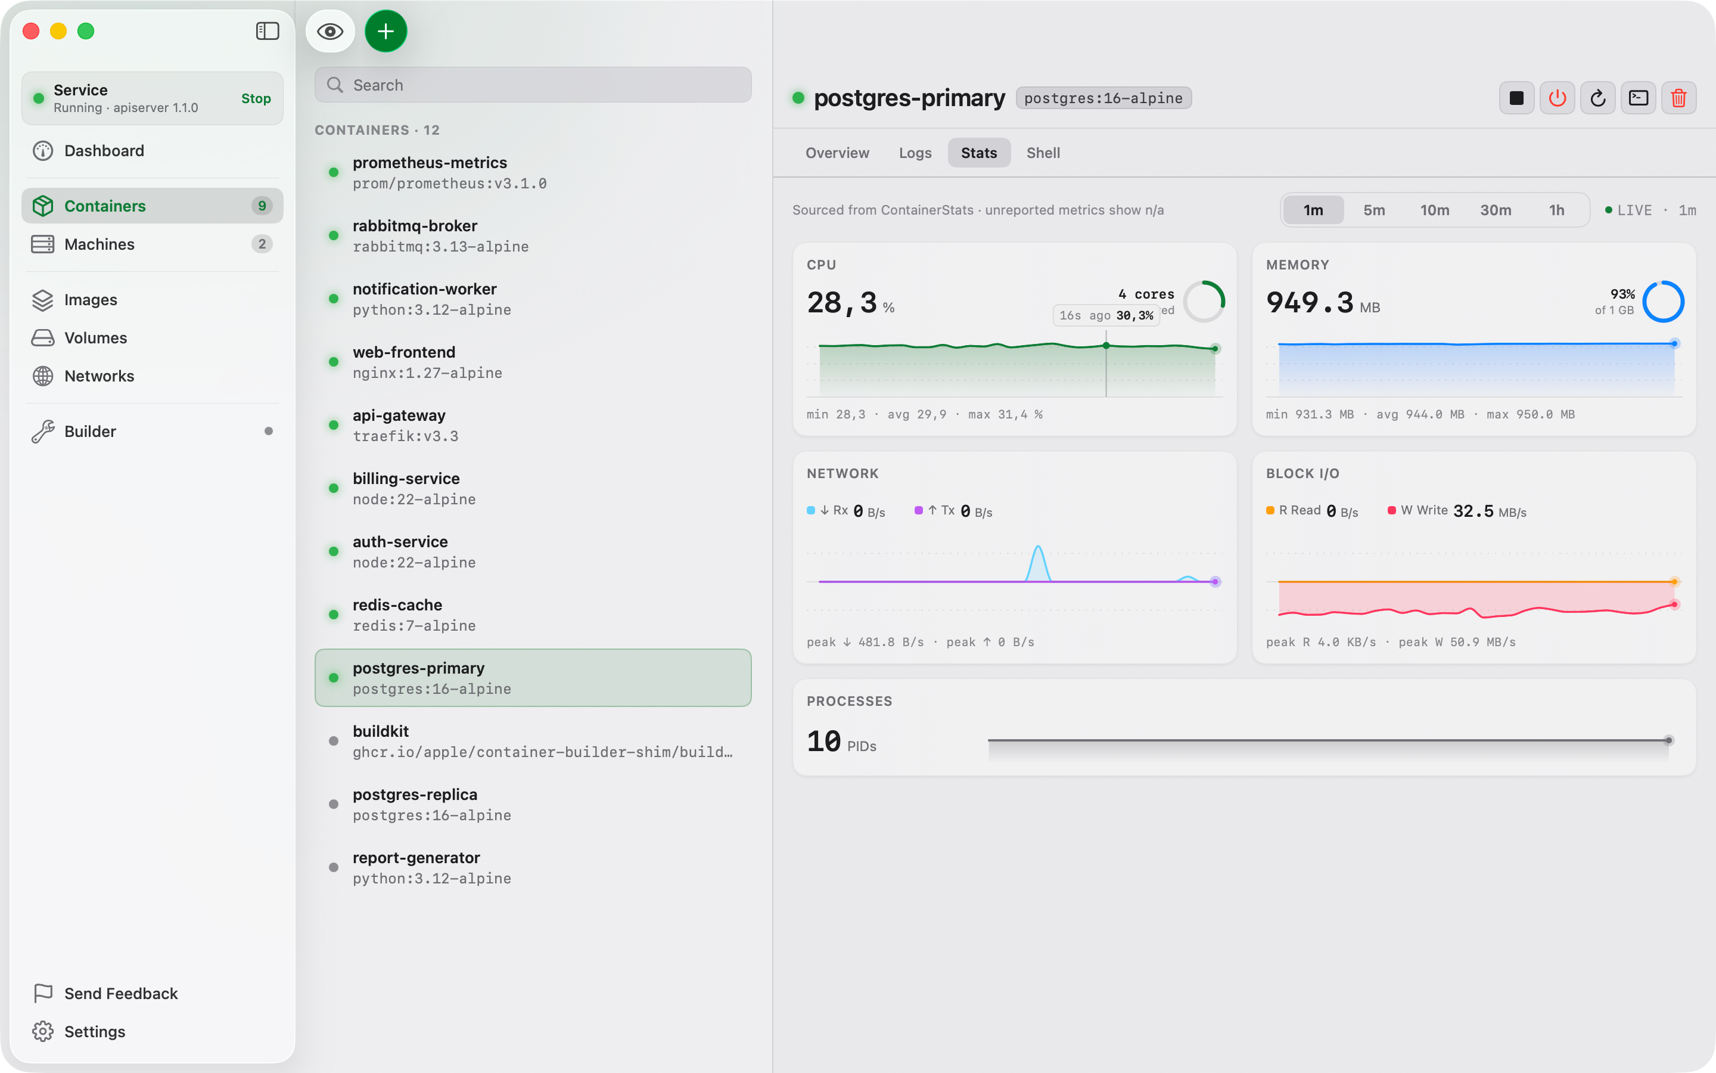Select stopped buildkit container

coord(533,741)
